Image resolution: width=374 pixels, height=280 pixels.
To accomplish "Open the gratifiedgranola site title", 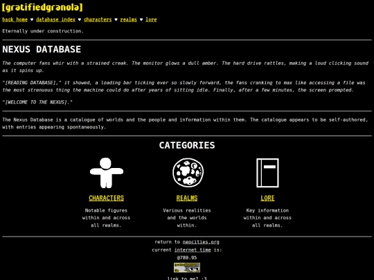I will coord(42,7).
